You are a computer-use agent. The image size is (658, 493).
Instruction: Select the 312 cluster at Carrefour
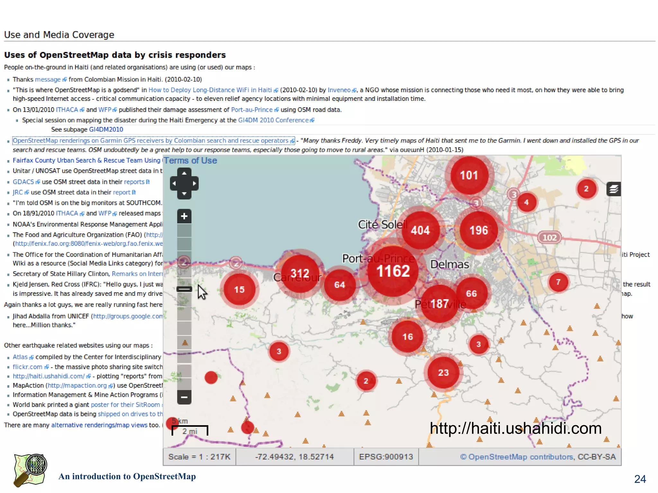[300, 273]
